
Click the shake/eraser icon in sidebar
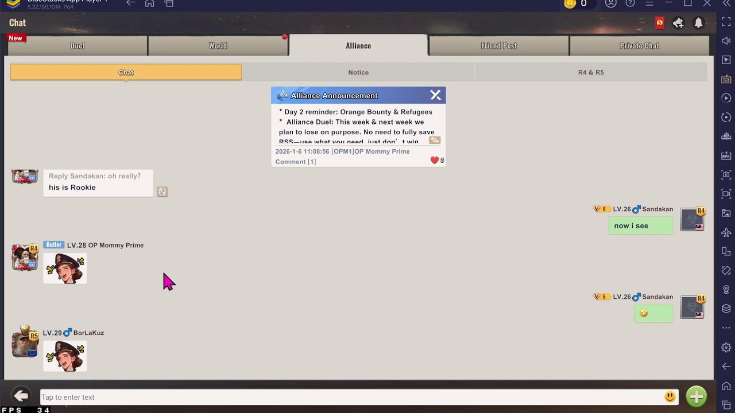point(726,270)
